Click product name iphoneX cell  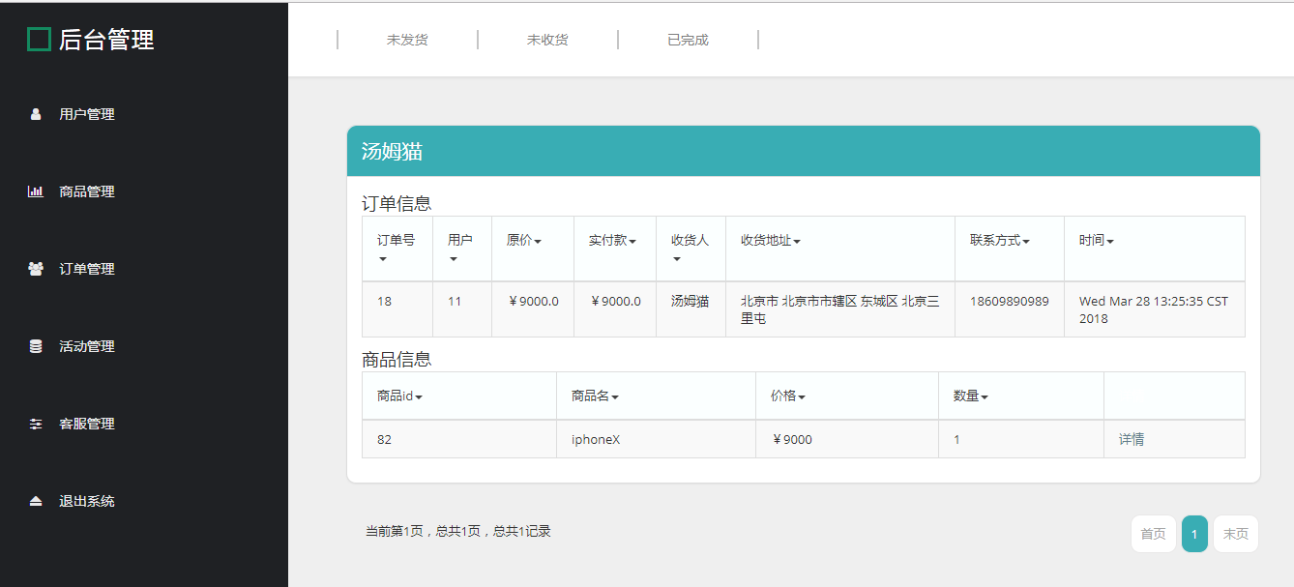pos(657,439)
